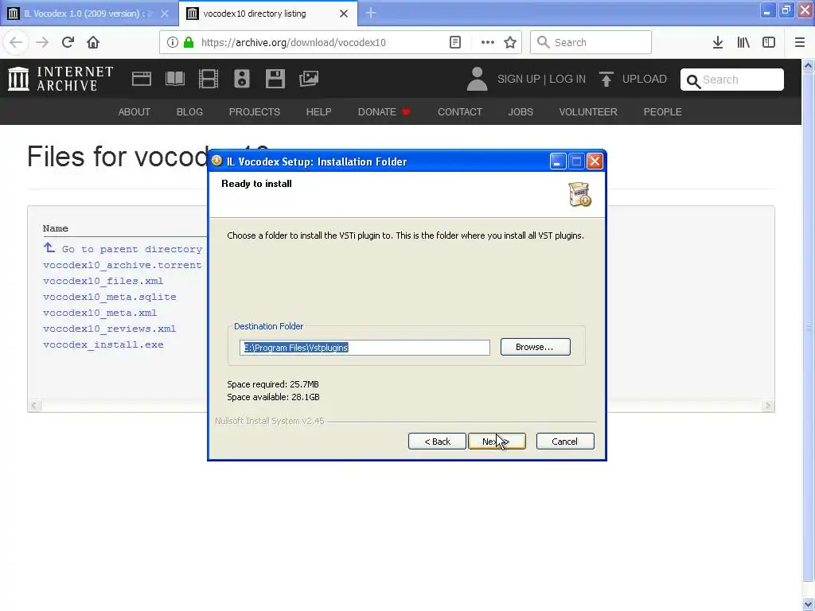Close the IL Vocodex Setup dialog
This screenshot has height=611, width=815.
pyautogui.click(x=595, y=162)
